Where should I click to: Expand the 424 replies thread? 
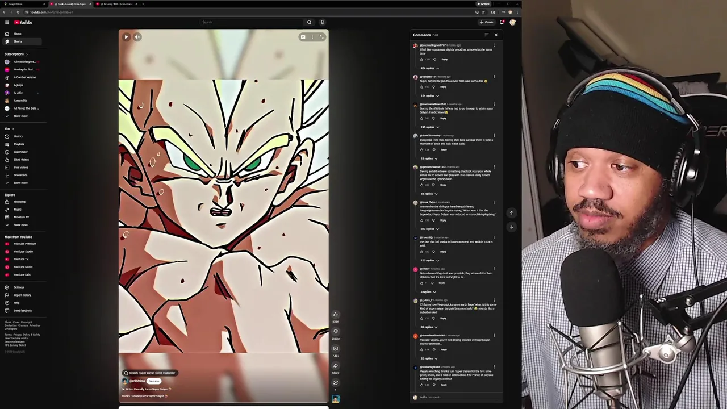(430, 68)
